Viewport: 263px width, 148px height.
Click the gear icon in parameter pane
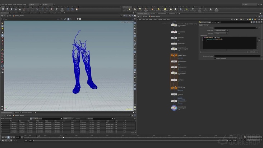point(252,22)
